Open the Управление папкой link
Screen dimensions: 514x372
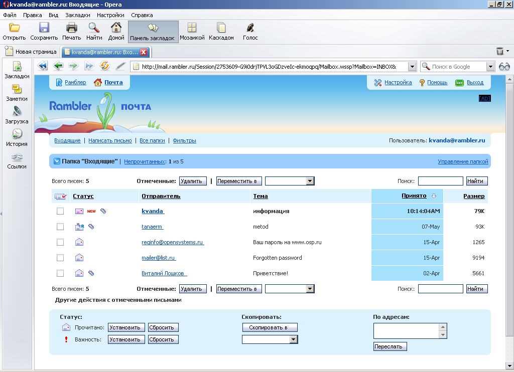pyautogui.click(x=463, y=161)
